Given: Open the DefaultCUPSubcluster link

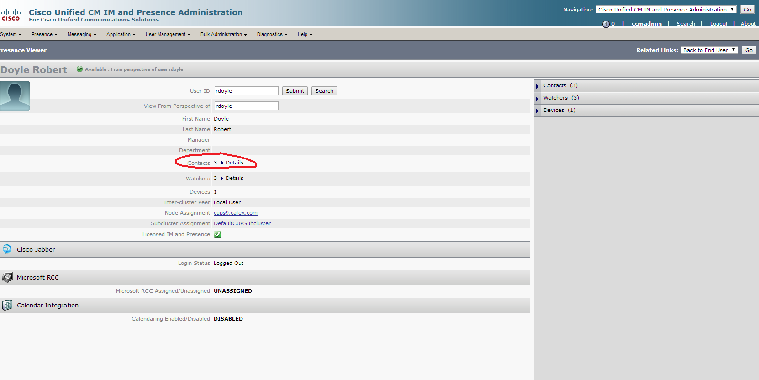Looking at the screenshot, I should click(x=242, y=223).
